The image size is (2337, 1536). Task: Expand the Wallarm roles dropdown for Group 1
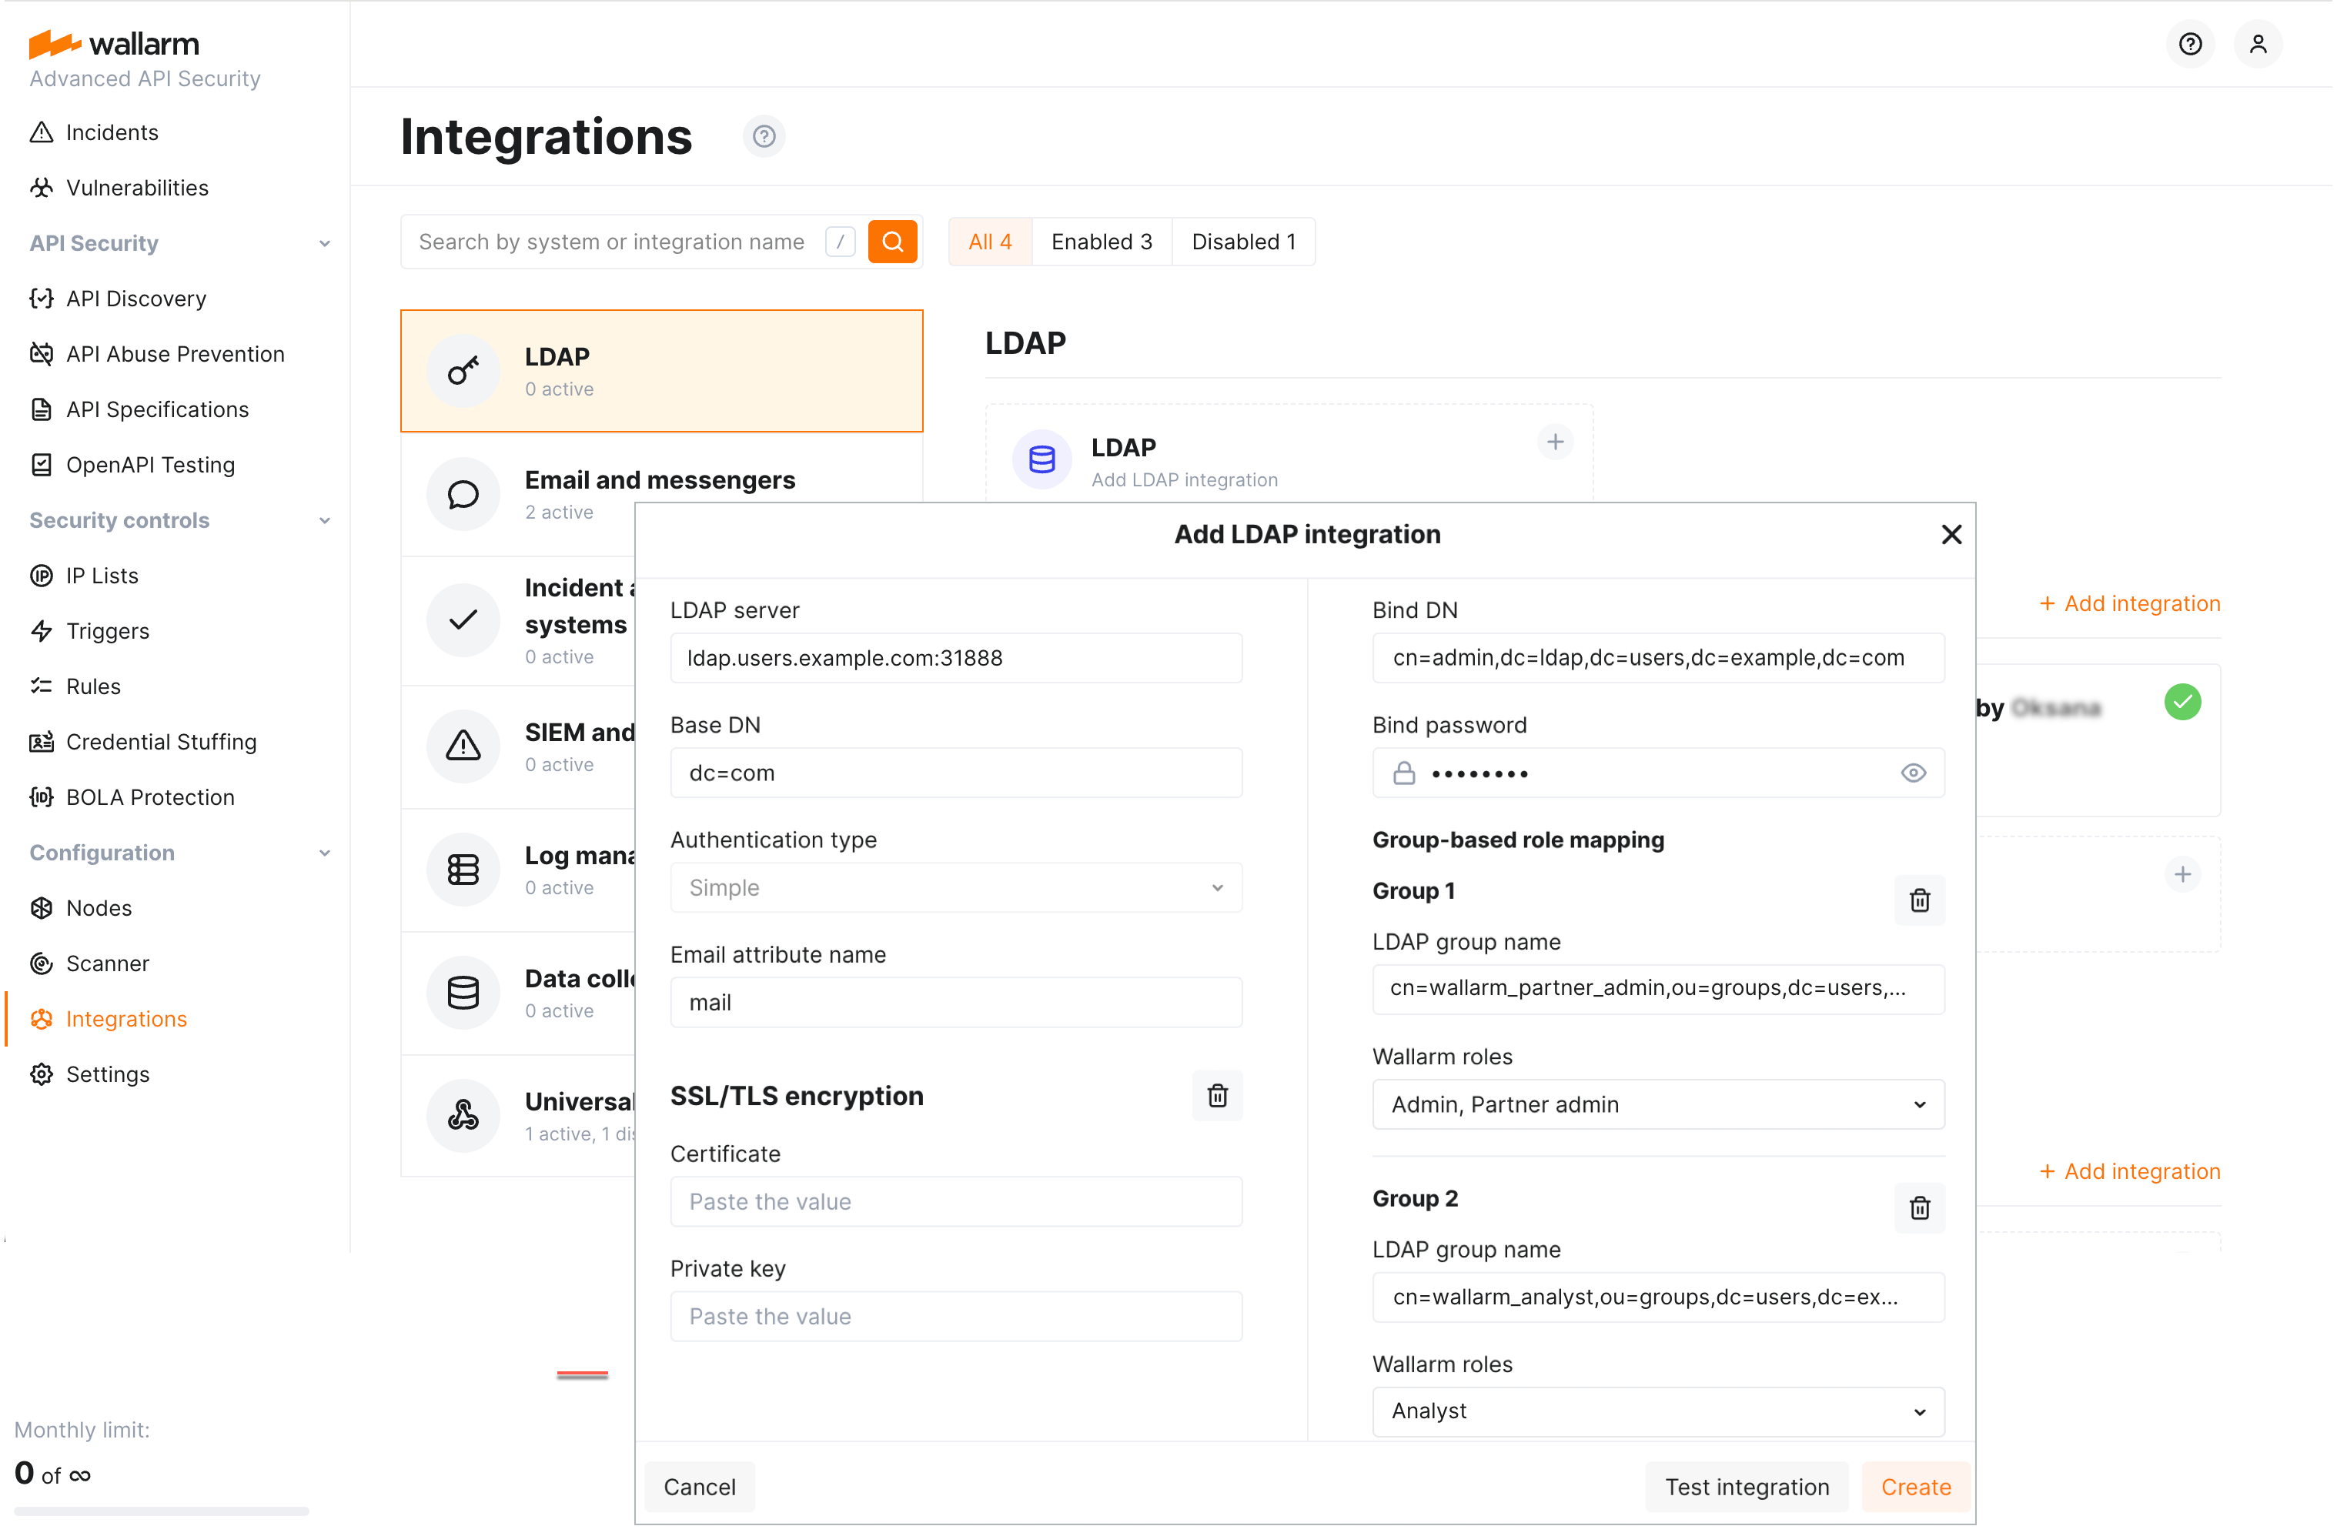(1657, 1104)
